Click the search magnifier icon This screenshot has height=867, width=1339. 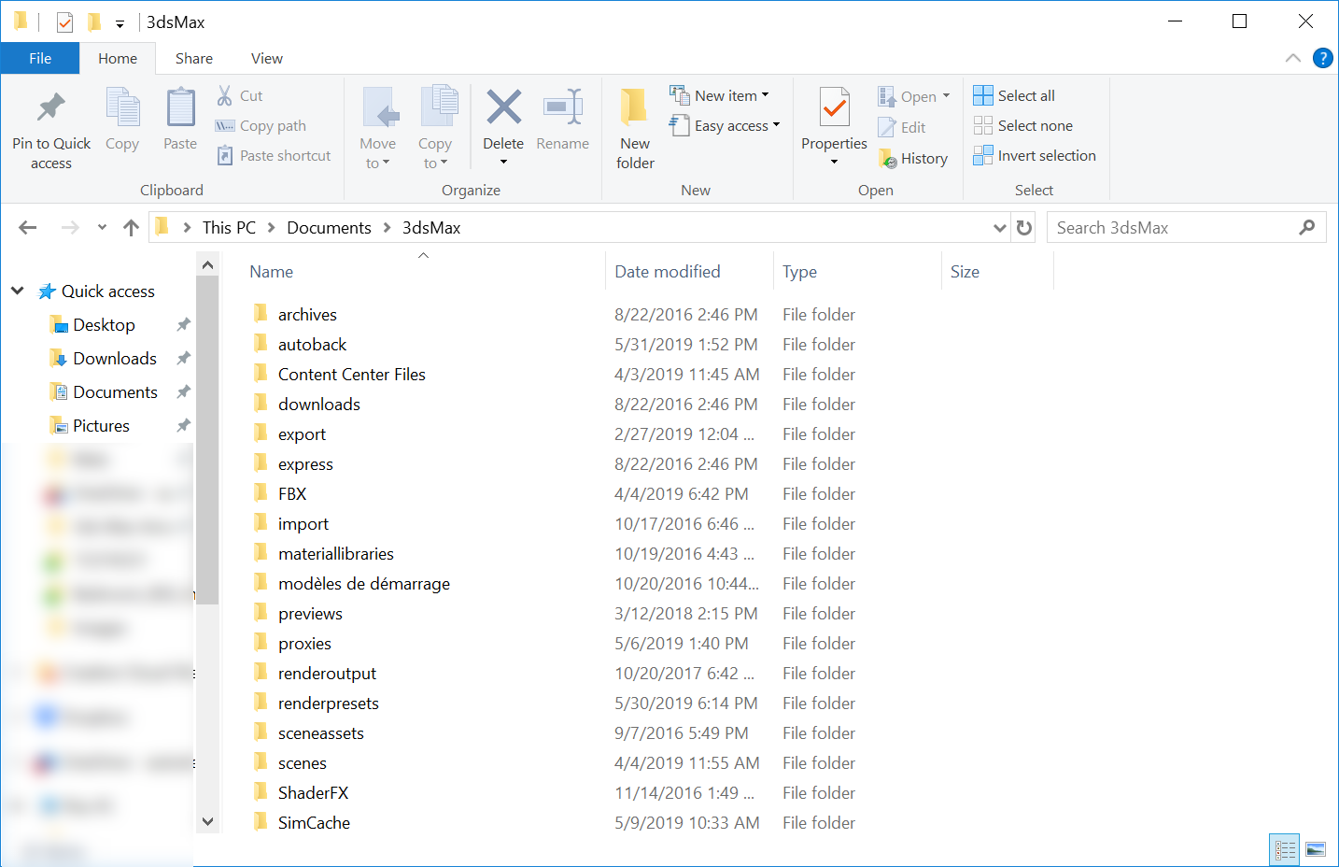pyautogui.click(x=1307, y=227)
